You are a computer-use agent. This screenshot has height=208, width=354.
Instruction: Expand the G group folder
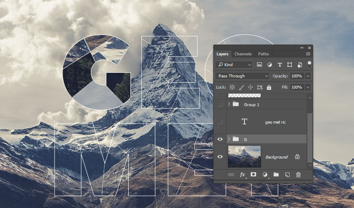pyautogui.click(x=229, y=139)
